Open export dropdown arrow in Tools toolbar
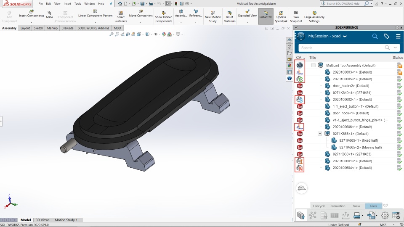Screen dimensions: 404x227 tap(377, 216)
